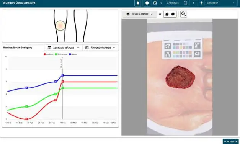Click the vertical 27.02.2025 date marker label
Screen dimensions: 240x144
tap(61, 64)
